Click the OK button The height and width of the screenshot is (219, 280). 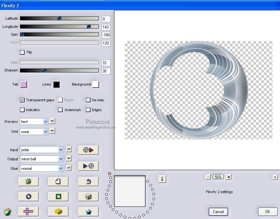pyautogui.click(x=268, y=212)
